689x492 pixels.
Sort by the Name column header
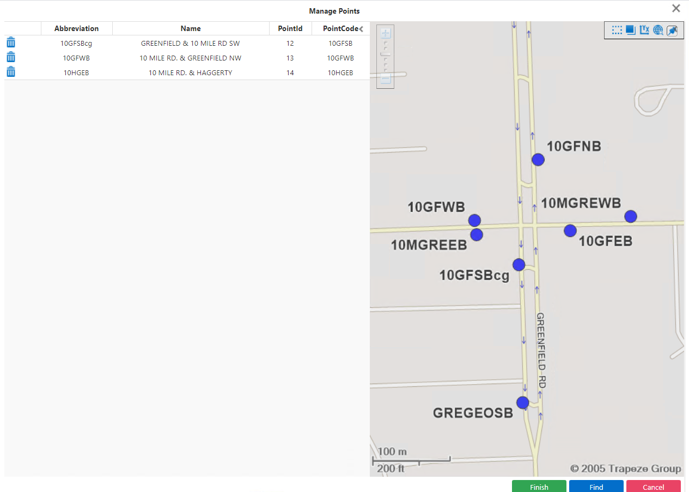click(191, 28)
